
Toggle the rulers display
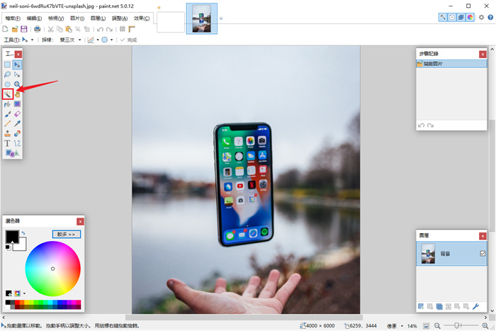[x=132, y=29]
